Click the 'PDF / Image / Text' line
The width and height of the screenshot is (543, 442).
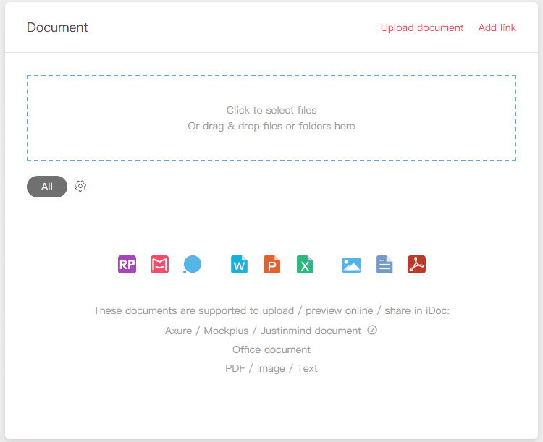click(271, 368)
